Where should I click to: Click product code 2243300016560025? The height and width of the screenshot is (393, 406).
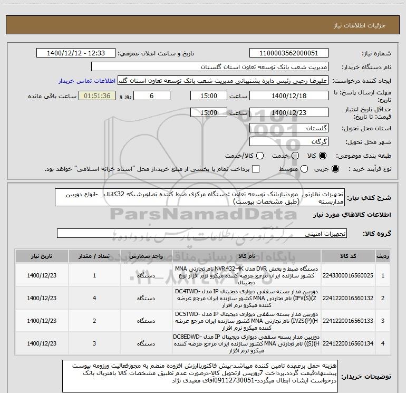coord(348,275)
